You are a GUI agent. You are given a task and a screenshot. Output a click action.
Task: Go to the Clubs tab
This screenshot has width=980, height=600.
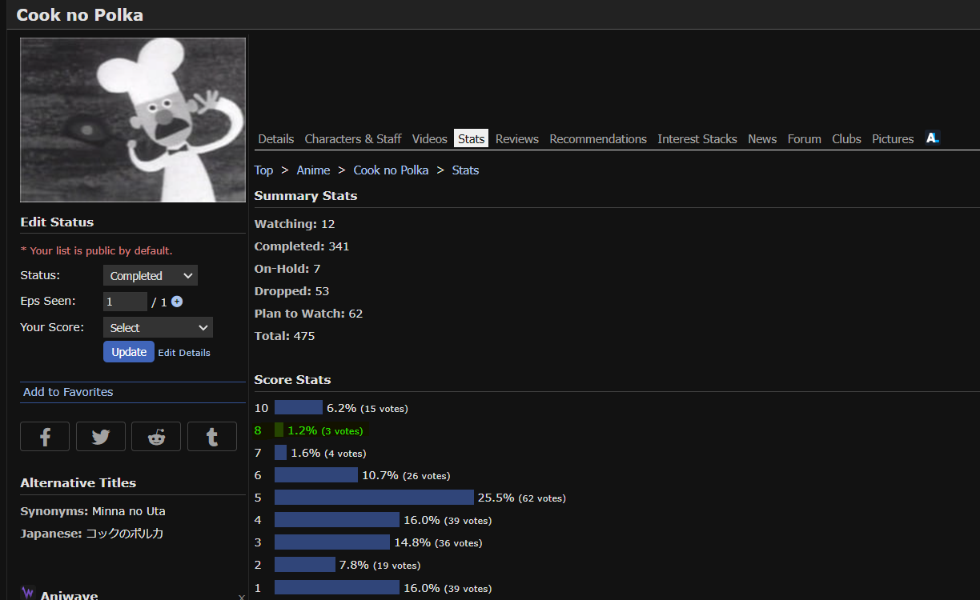coord(846,138)
